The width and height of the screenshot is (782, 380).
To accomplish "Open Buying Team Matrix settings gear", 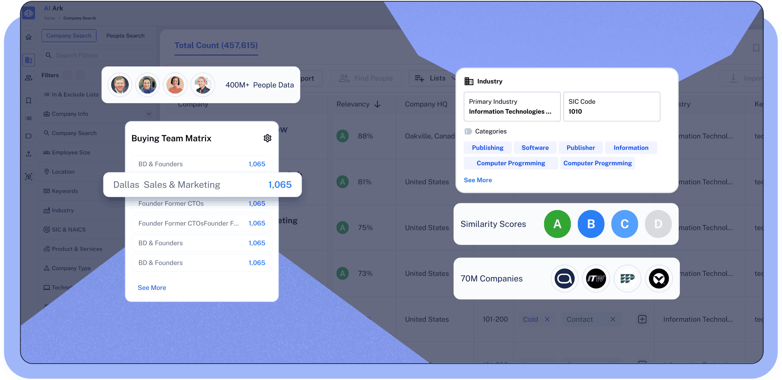I will 267,138.
